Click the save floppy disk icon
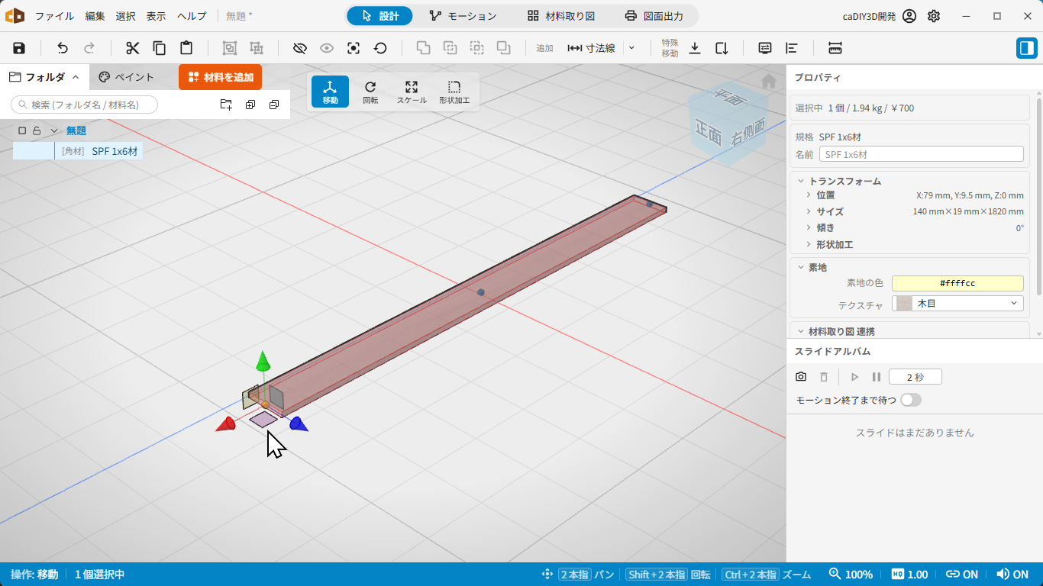Image resolution: width=1043 pixels, height=586 pixels. (19, 48)
